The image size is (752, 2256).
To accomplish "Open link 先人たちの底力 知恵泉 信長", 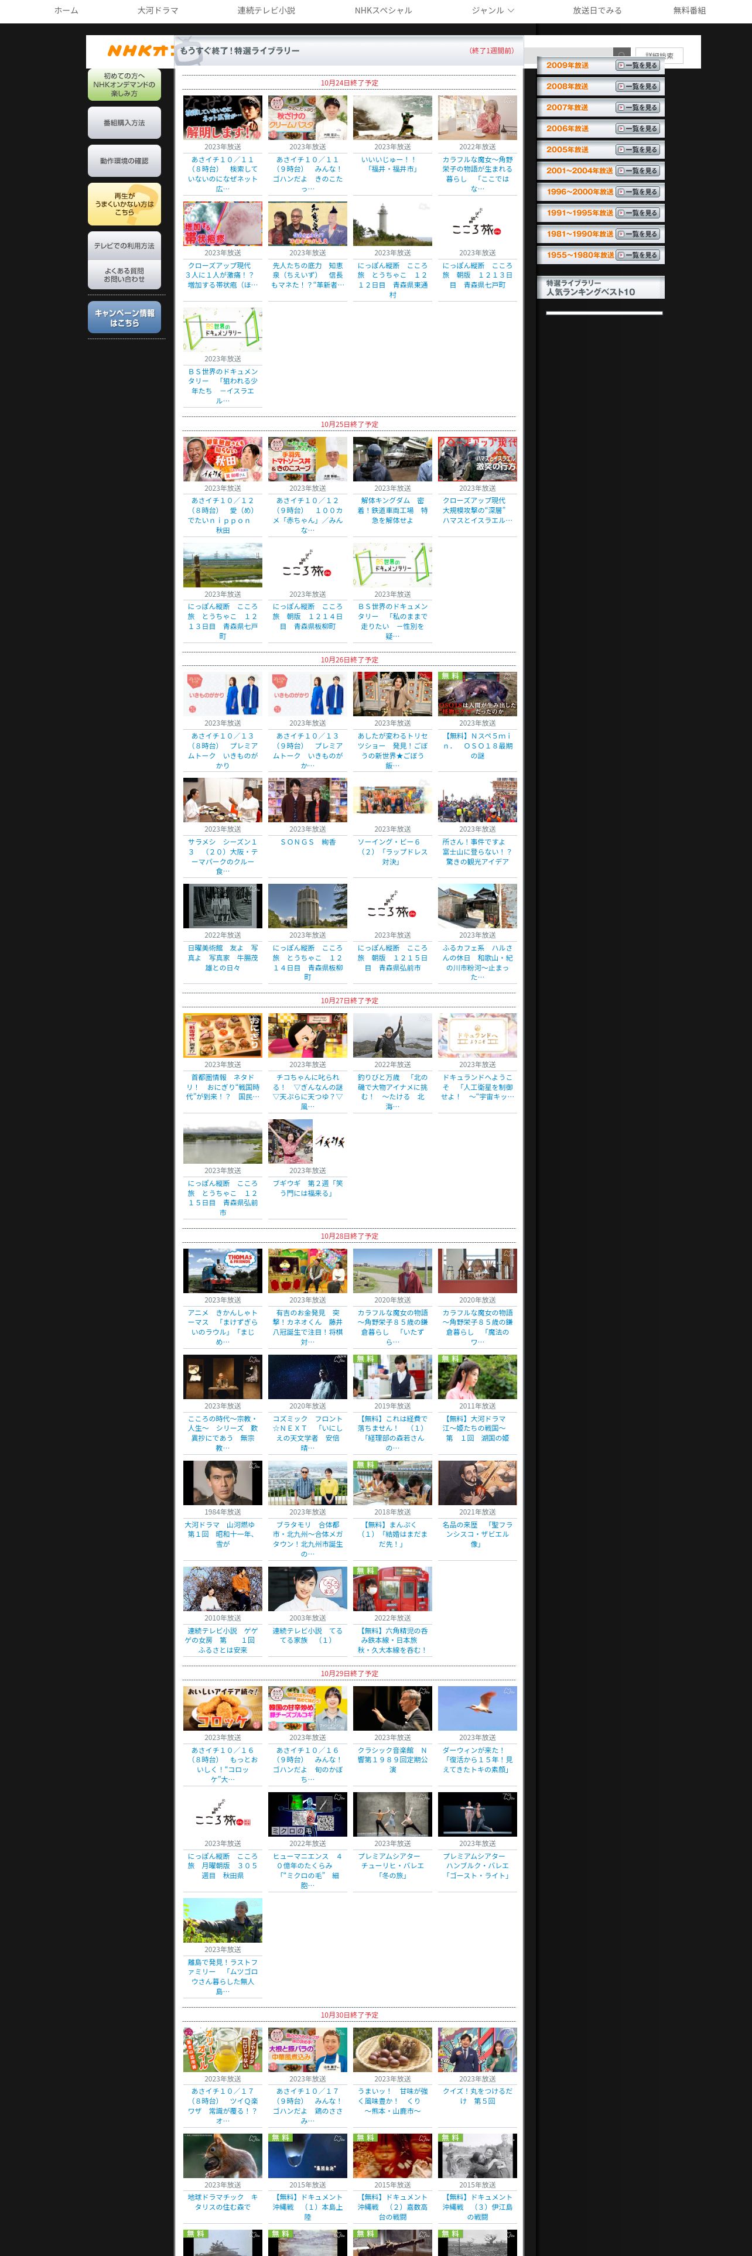I will 307,275.
